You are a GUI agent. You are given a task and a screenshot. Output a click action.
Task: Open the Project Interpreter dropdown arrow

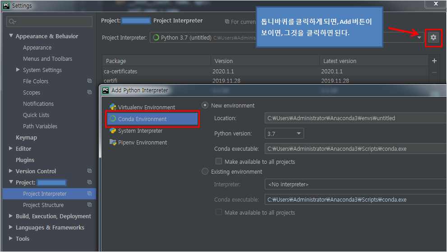click(419, 37)
